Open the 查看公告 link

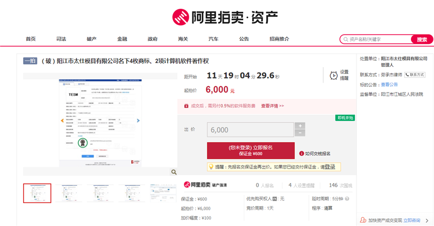(389, 85)
